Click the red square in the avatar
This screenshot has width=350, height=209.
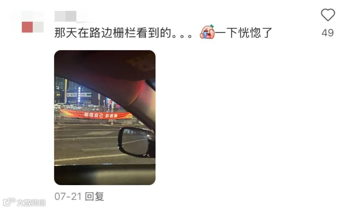[x=27, y=27]
